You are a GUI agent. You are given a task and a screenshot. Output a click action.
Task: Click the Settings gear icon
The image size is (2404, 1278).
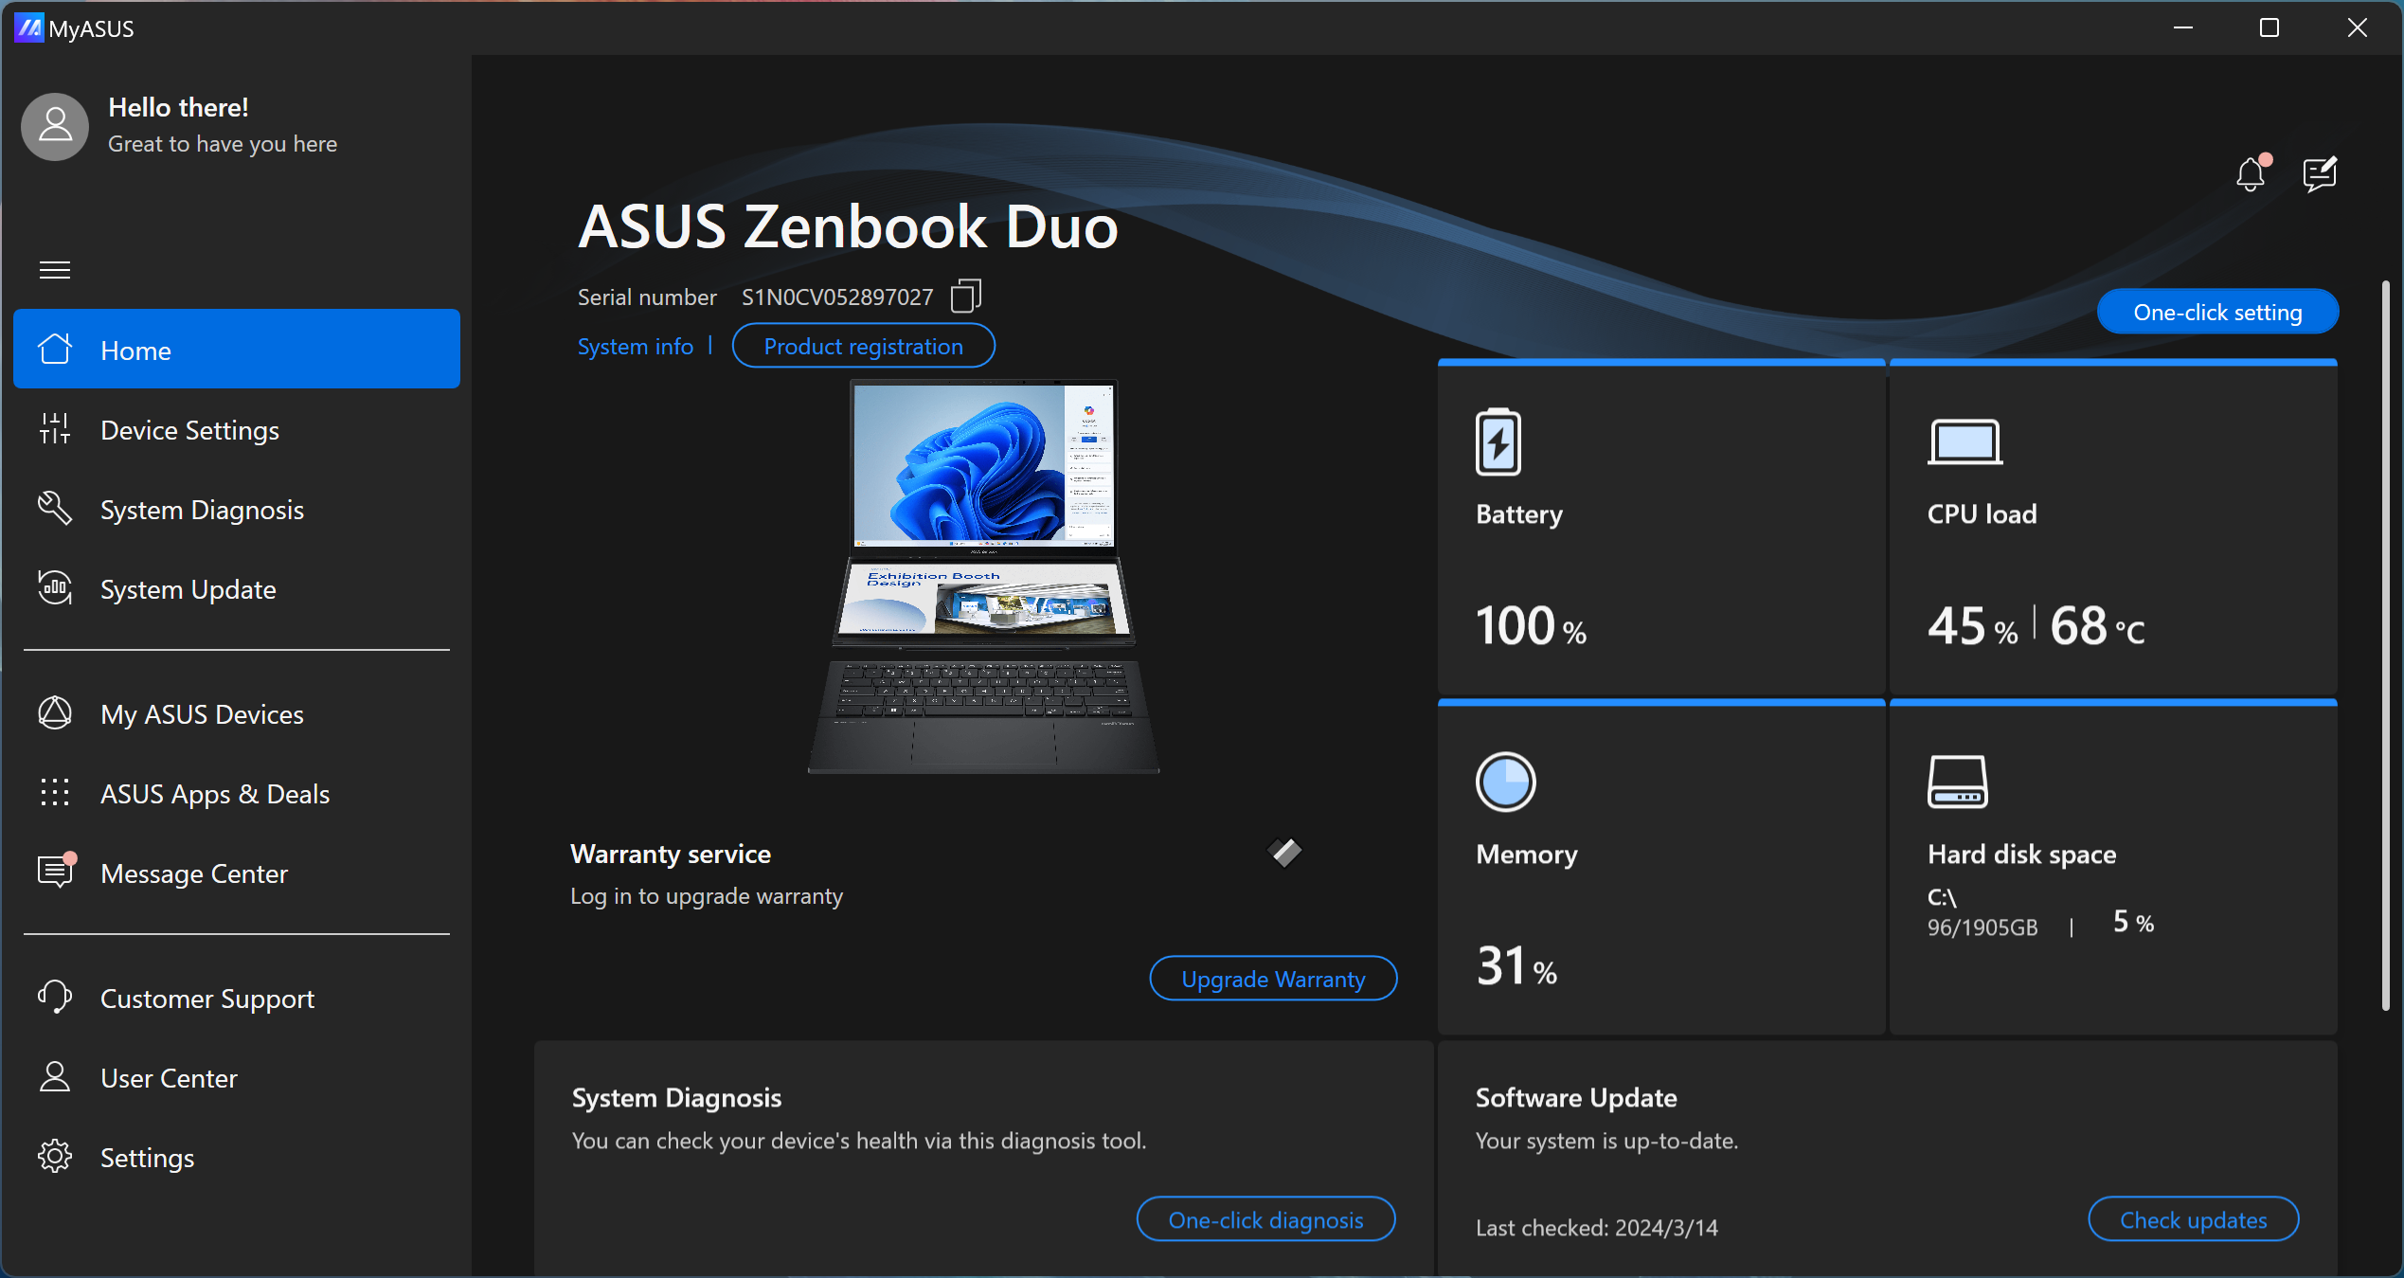pos(55,1156)
